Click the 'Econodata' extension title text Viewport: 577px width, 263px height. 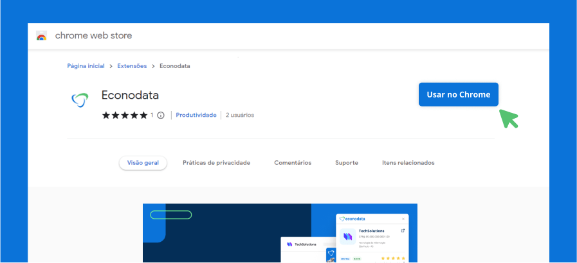(131, 96)
